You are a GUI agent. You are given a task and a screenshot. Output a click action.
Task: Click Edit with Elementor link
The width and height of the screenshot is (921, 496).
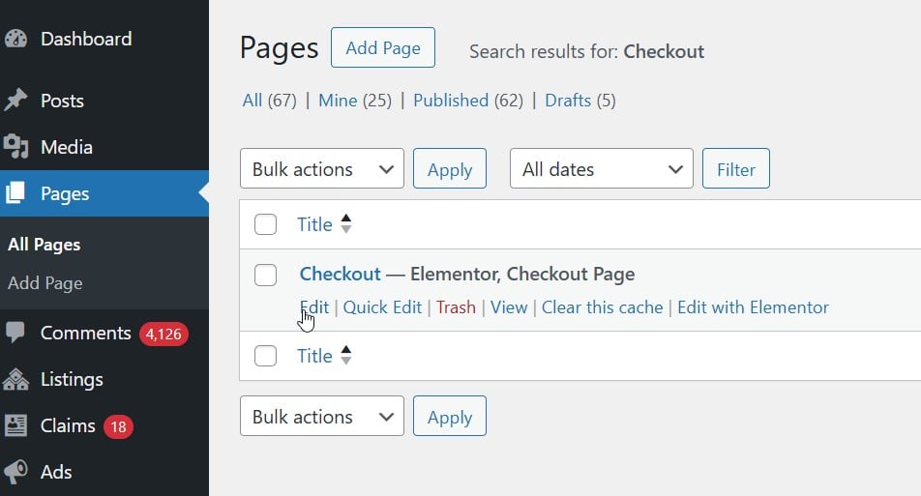click(753, 307)
